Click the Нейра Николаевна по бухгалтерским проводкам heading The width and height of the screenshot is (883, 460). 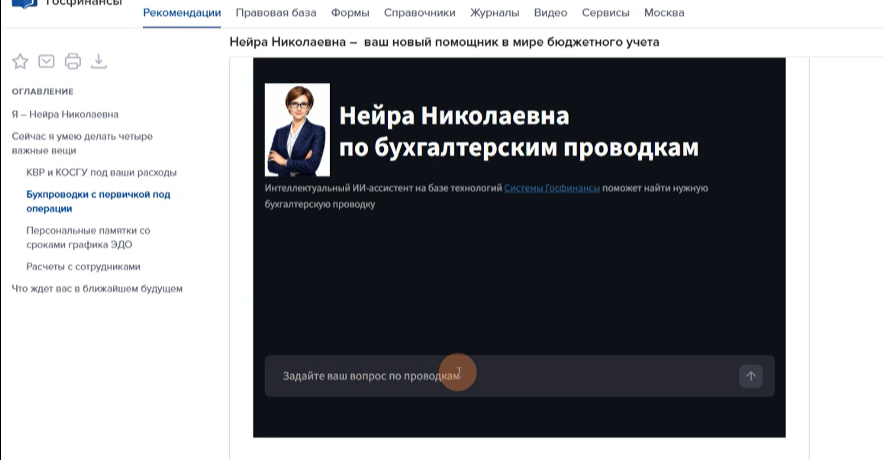click(x=519, y=131)
